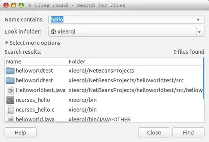The height and width of the screenshot is (142, 209).
Task: Open the Look in folder dropdown arrow
Action: (199, 32)
